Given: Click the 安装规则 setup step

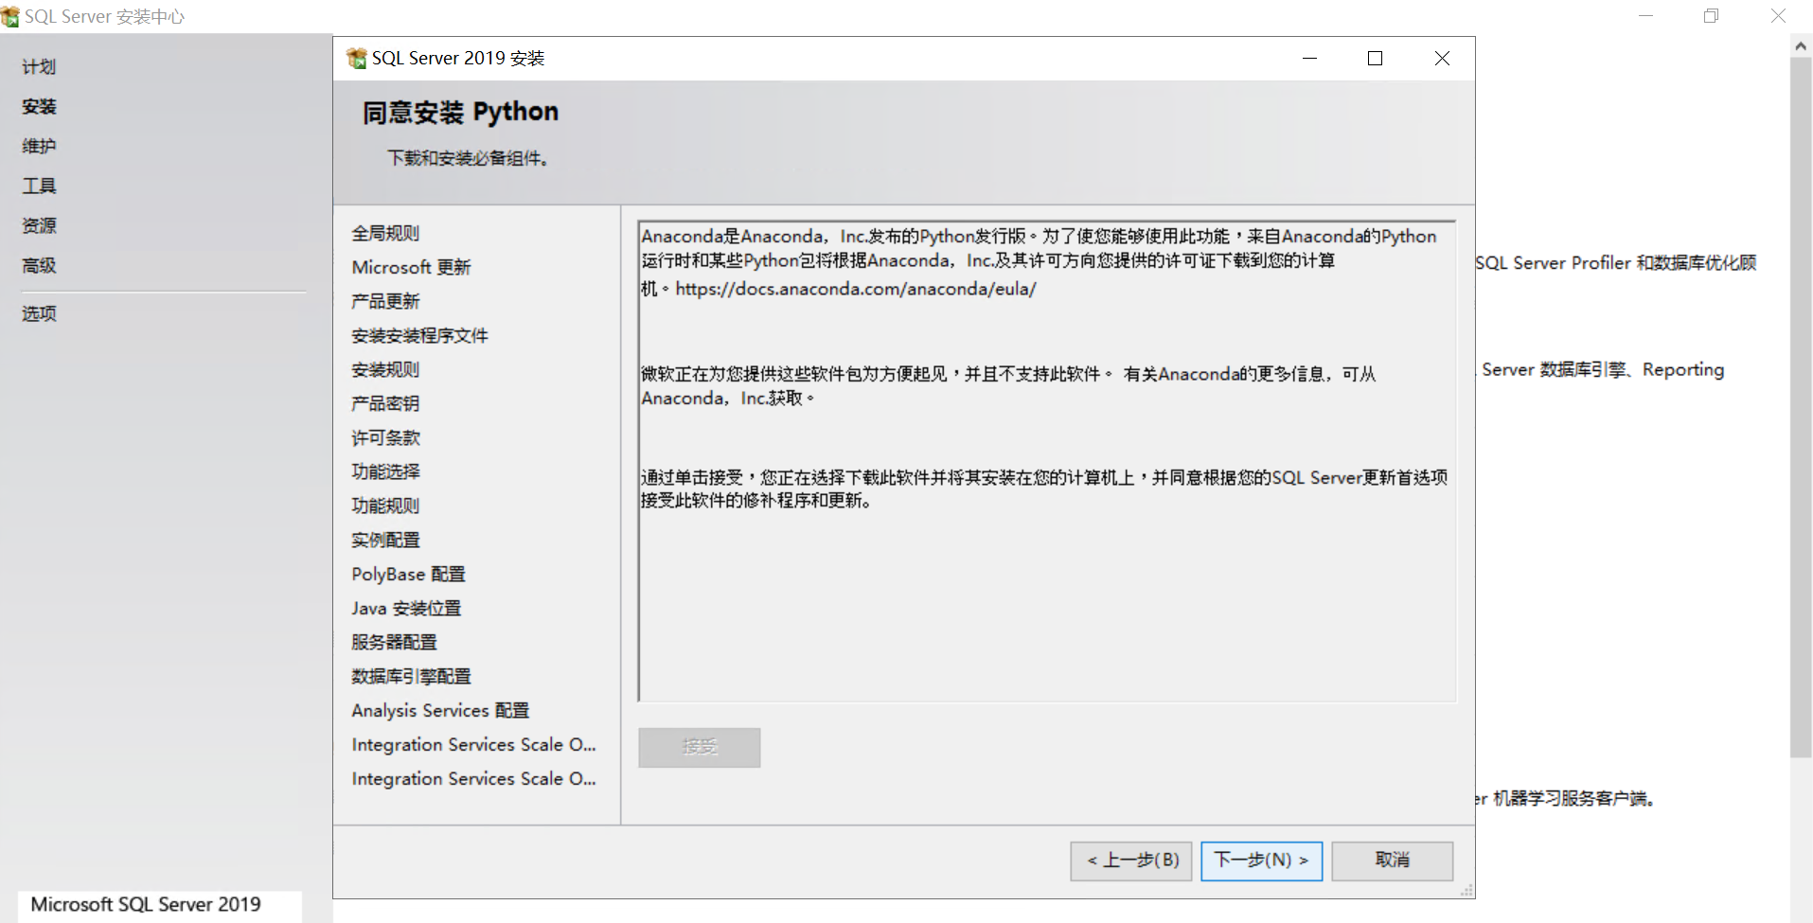Looking at the screenshot, I should coord(385,369).
